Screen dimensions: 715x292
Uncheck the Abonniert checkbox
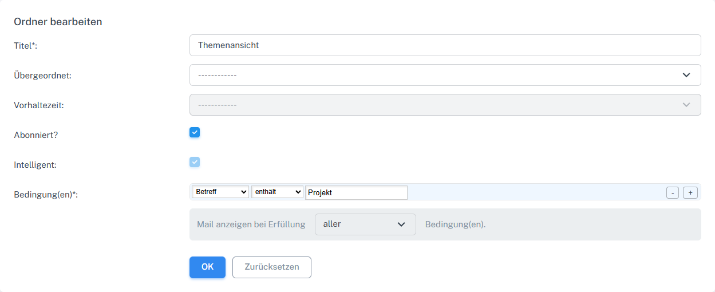(195, 133)
